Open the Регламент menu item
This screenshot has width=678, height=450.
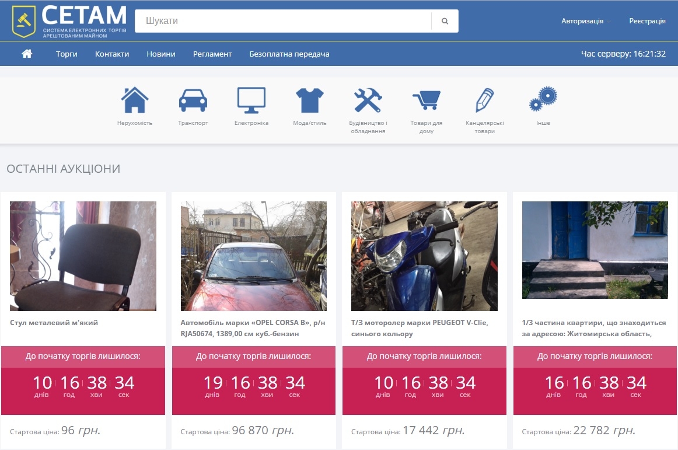pyautogui.click(x=212, y=54)
